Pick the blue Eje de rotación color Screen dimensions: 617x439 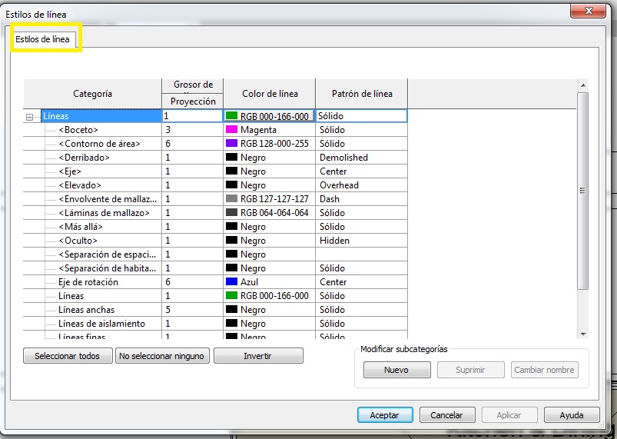click(231, 282)
